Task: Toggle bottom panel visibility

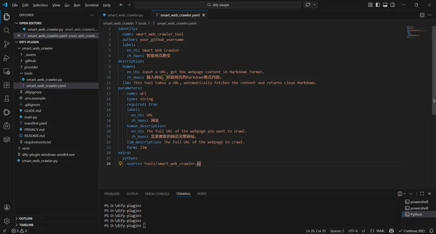Action: pos(385,5)
